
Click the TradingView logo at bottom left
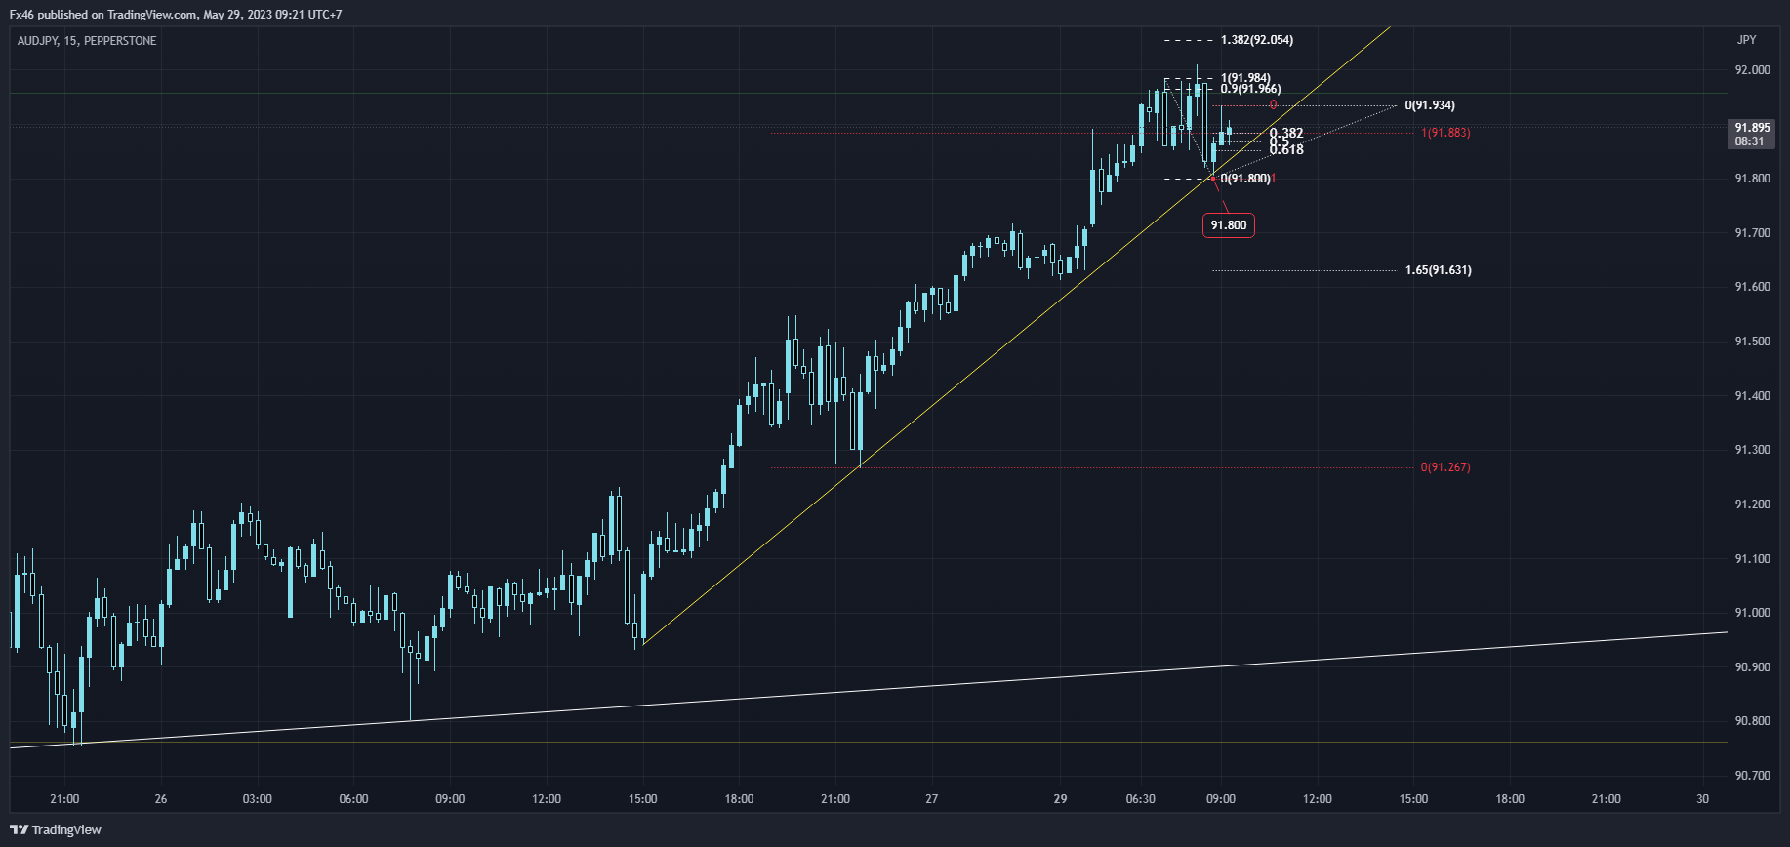(x=56, y=829)
